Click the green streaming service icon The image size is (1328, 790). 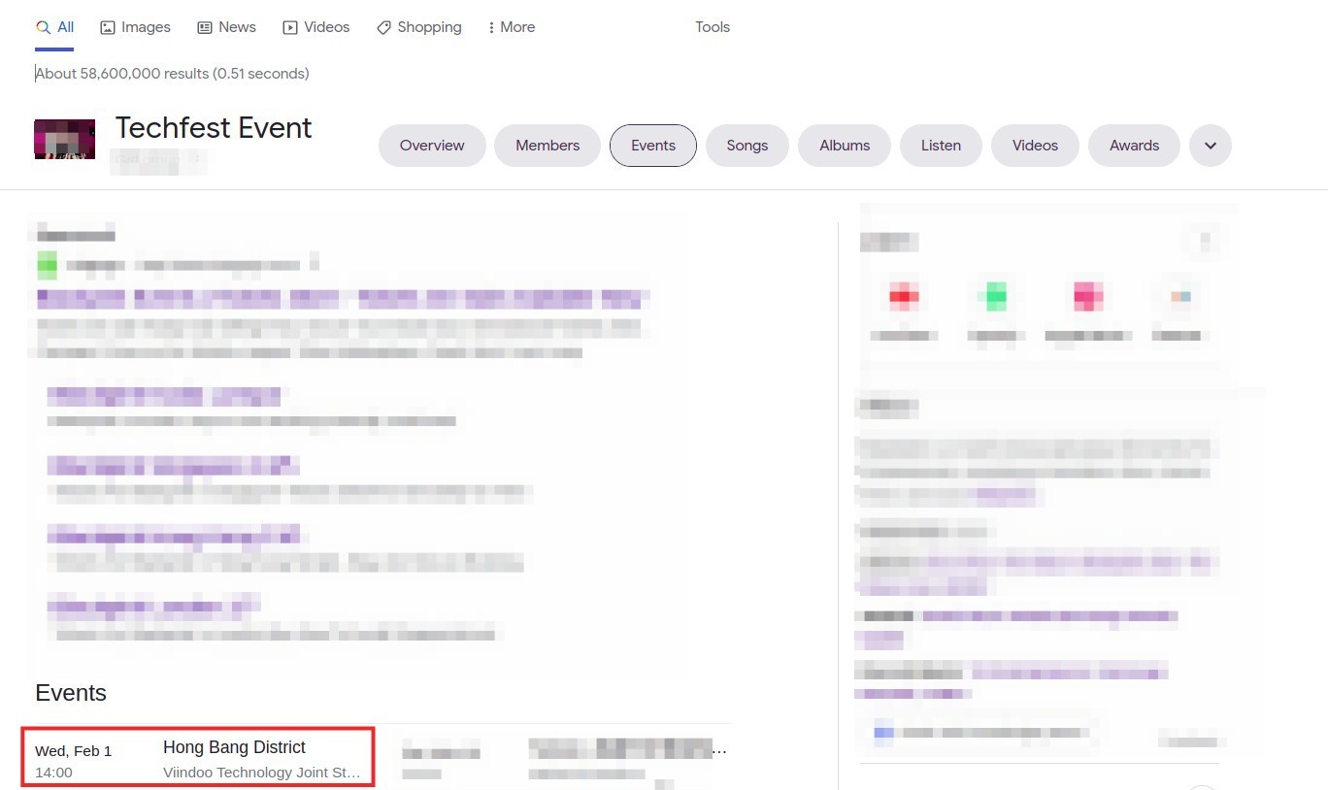996,296
